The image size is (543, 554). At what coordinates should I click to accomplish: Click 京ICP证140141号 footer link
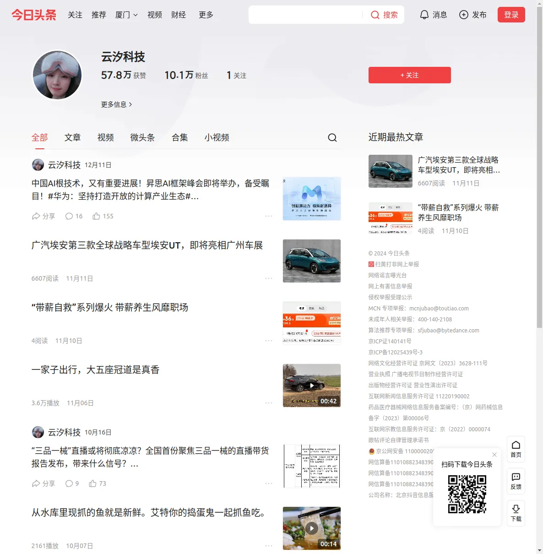(x=390, y=341)
